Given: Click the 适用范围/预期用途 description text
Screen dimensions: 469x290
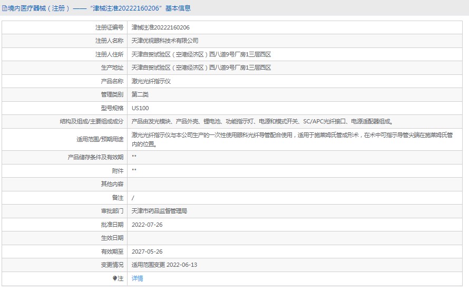Looking at the screenshot, I should (291, 139).
